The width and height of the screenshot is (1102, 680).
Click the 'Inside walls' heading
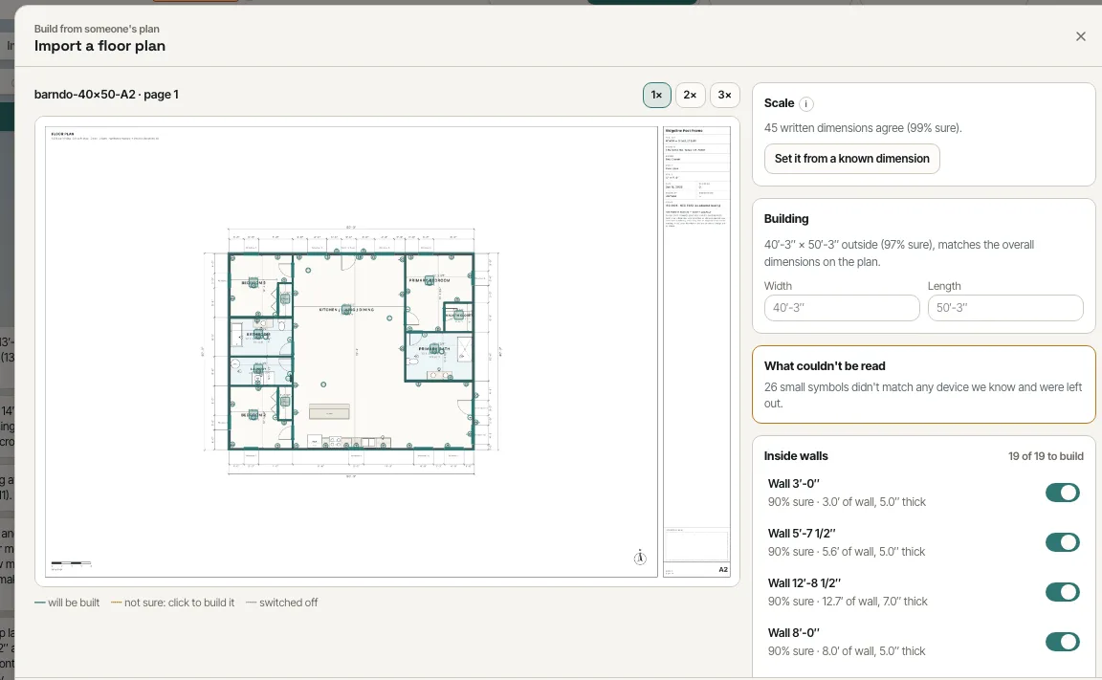796,456
